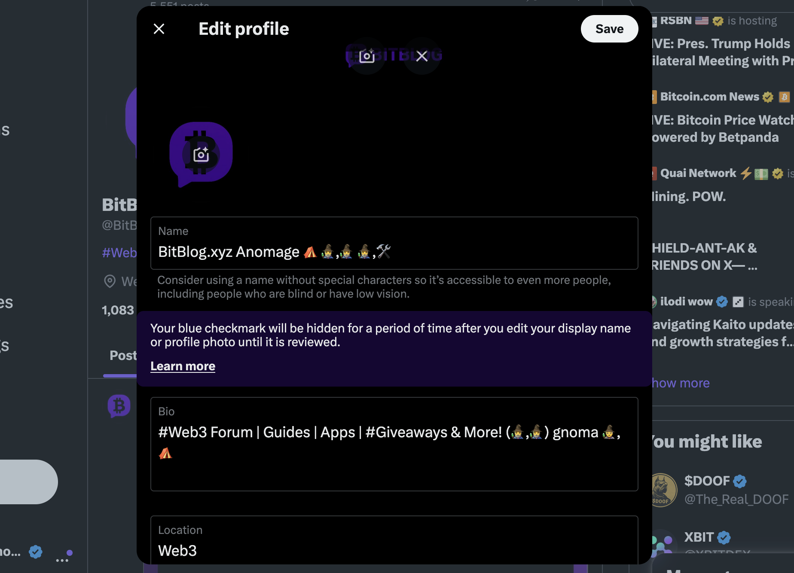This screenshot has width=794, height=573.
Task: Open the $DOOF suggested profile
Action: coord(707,481)
